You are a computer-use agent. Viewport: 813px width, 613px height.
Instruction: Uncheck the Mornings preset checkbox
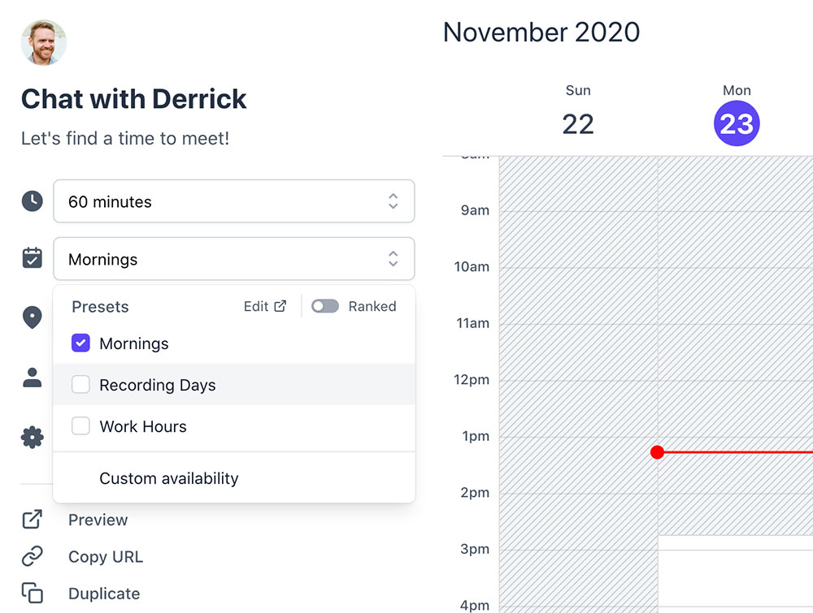pyautogui.click(x=80, y=343)
